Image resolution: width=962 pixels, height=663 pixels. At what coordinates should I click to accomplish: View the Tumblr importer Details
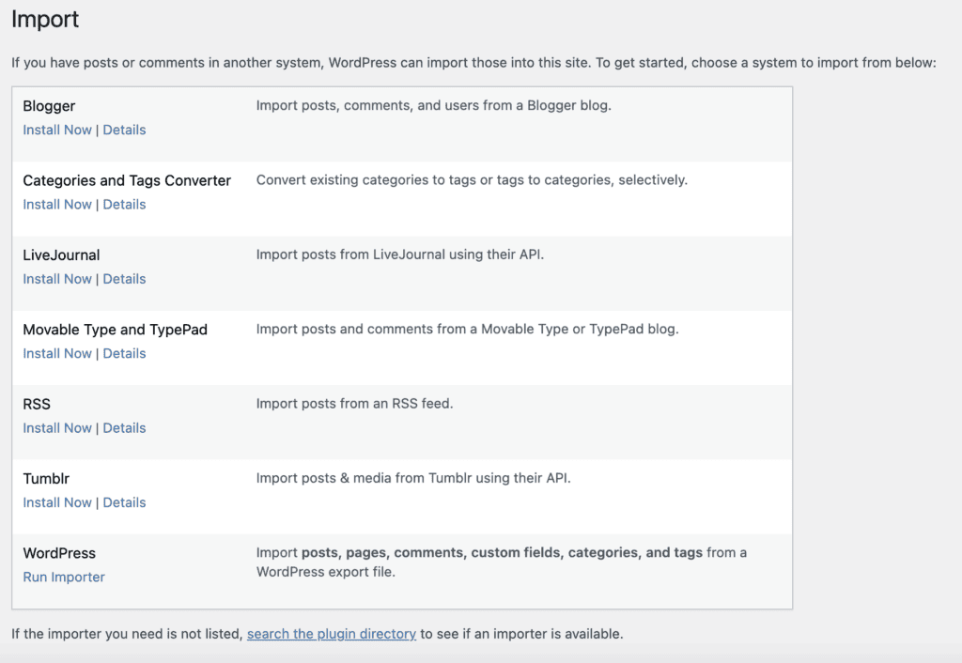(124, 502)
